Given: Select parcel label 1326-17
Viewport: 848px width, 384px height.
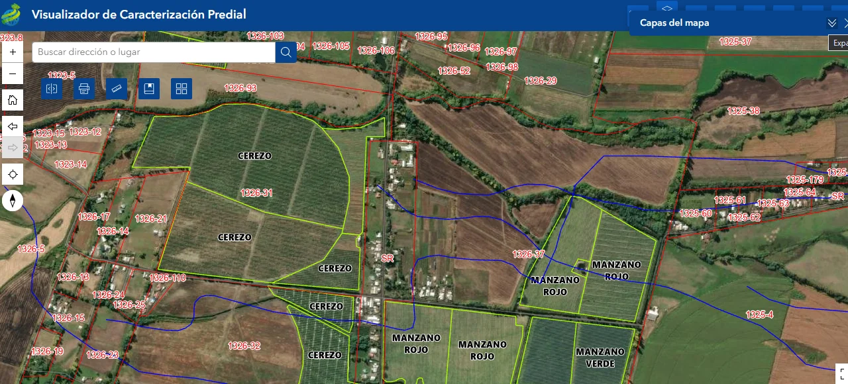Looking at the screenshot, I should coord(93,217).
